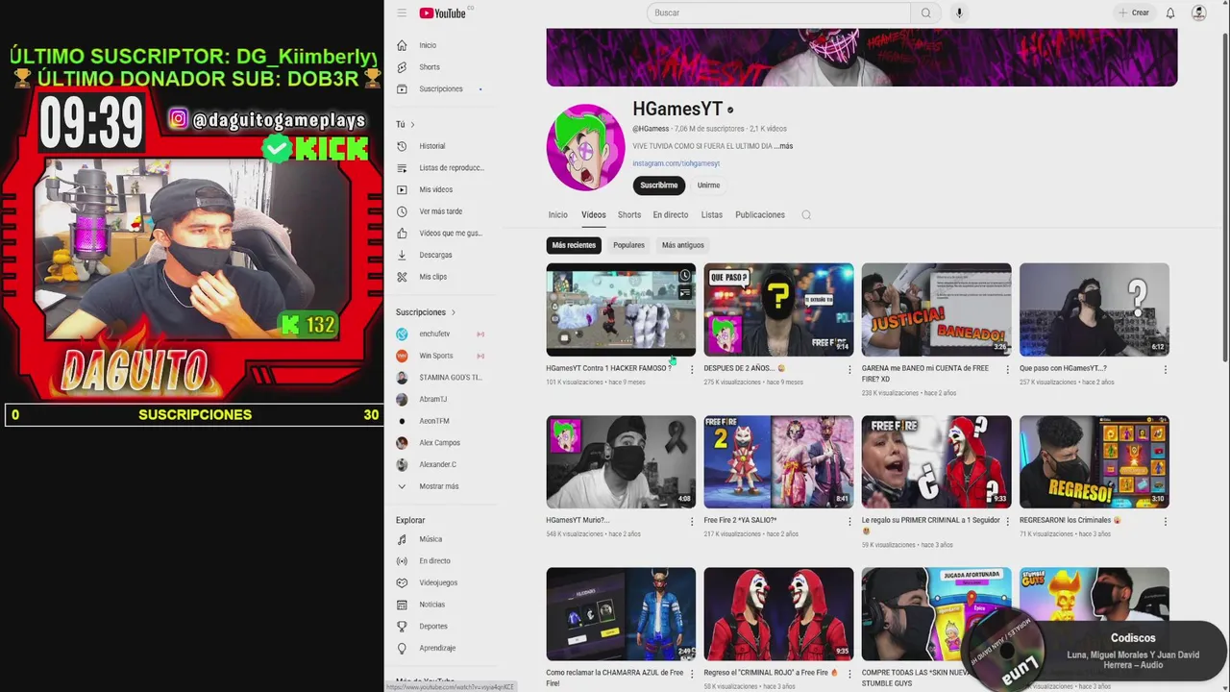This screenshot has height=692, width=1230.
Task: Switch to the En directo channel tab
Action: coord(671,215)
